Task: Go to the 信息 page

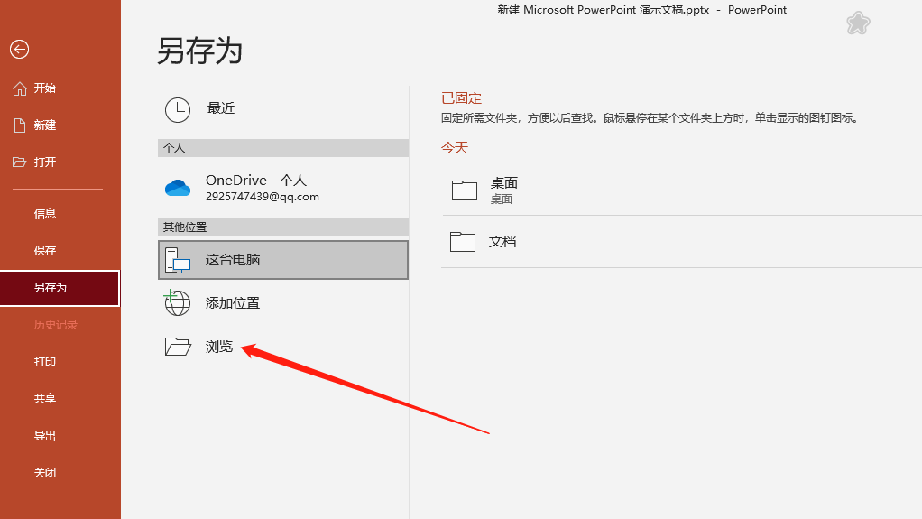Action: (45, 214)
